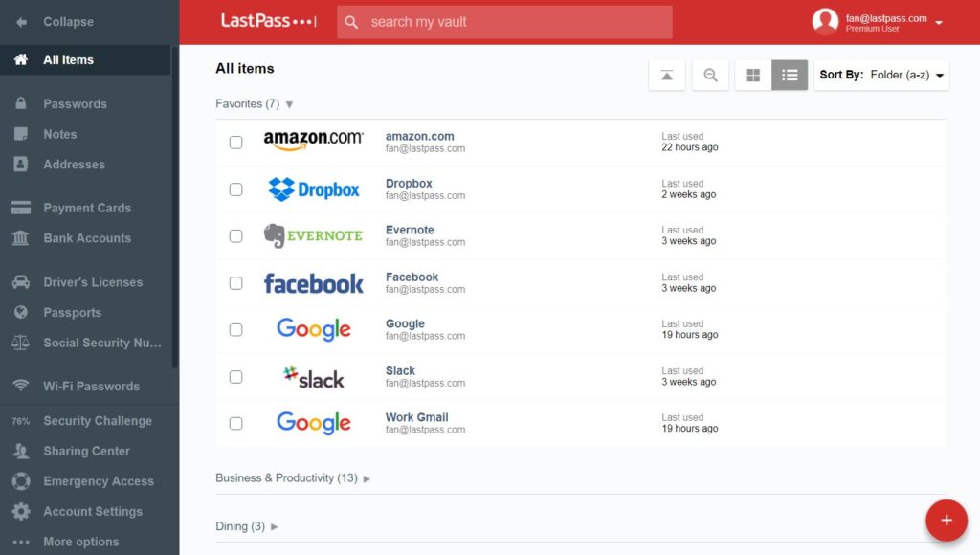980x555 pixels.
Task: Click the Social Security scales icon
Action: tap(21, 342)
